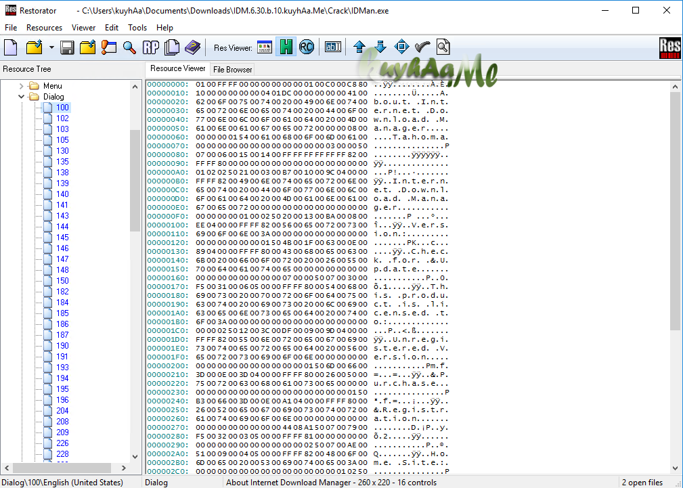Click the resource tree scroll down arrow
The height and width of the screenshot is (488, 683).
[x=135, y=457]
